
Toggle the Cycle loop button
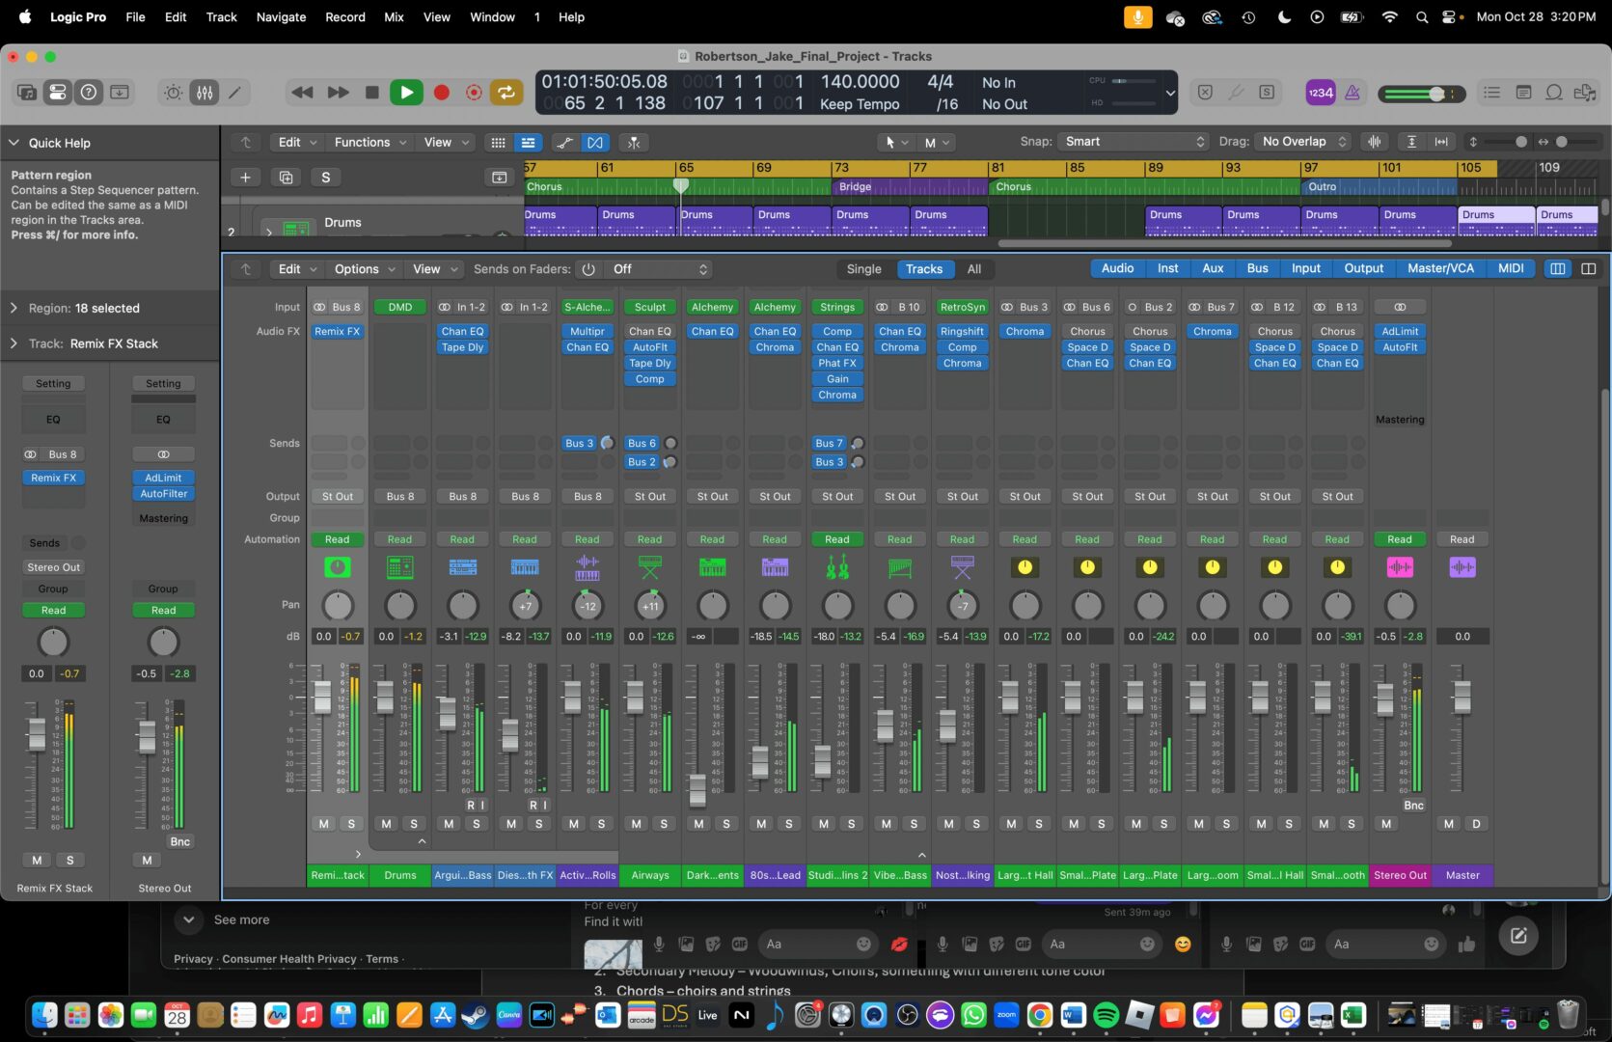tap(505, 93)
